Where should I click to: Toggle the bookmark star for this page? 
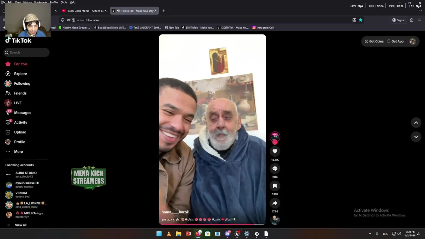tap(361, 20)
